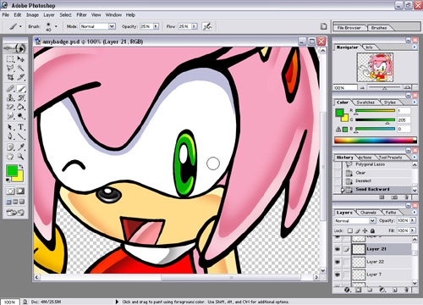This screenshot has height=305, width=423.
Task: Select the Eyedropper tool
Action: tap(20, 147)
